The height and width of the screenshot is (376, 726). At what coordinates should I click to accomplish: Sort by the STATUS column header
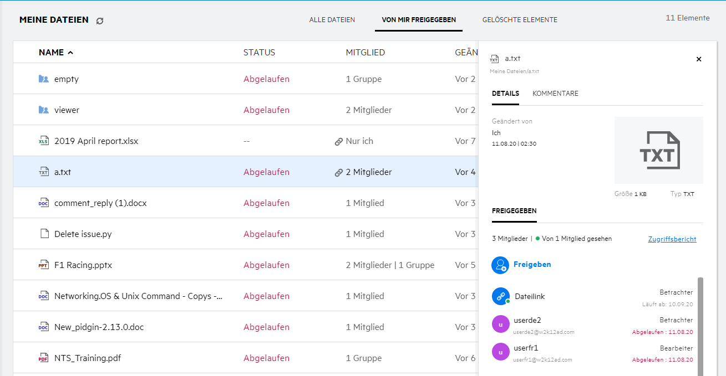(x=259, y=53)
